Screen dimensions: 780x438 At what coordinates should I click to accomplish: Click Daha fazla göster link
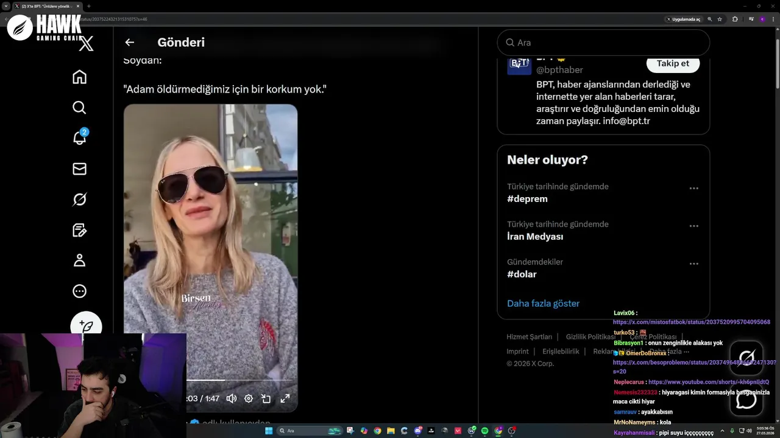pyautogui.click(x=543, y=304)
